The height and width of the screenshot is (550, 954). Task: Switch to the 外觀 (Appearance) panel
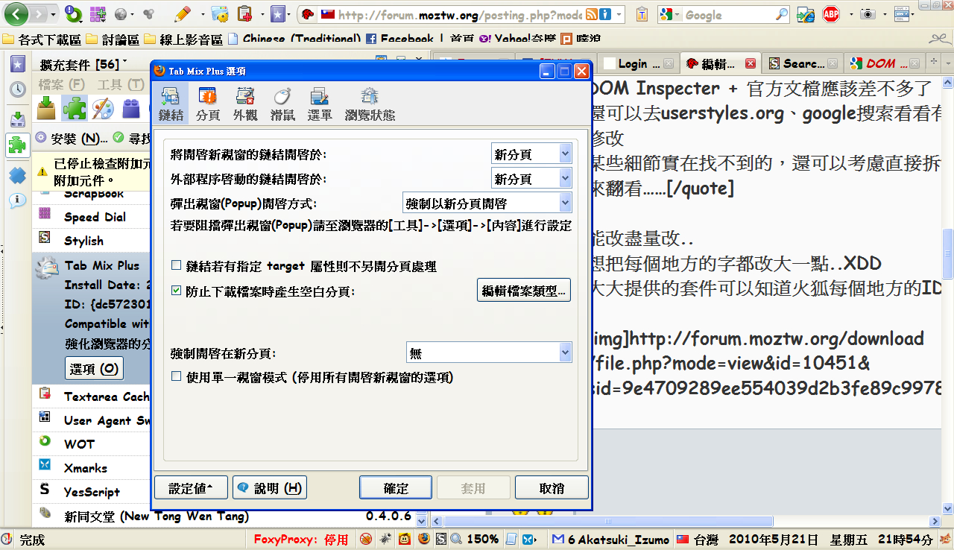(245, 103)
